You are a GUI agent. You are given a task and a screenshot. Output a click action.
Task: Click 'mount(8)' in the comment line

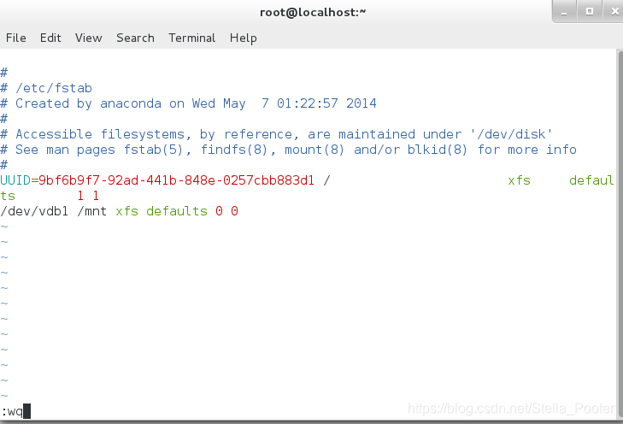click(314, 150)
